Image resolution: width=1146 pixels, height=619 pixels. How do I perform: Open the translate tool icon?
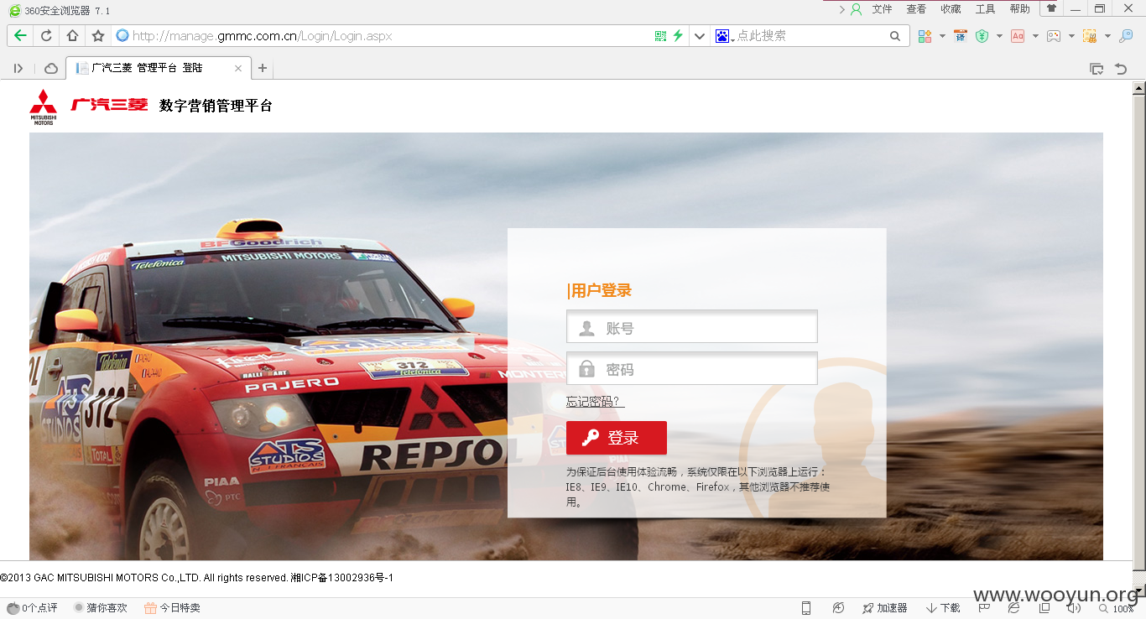click(x=961, y=36)
